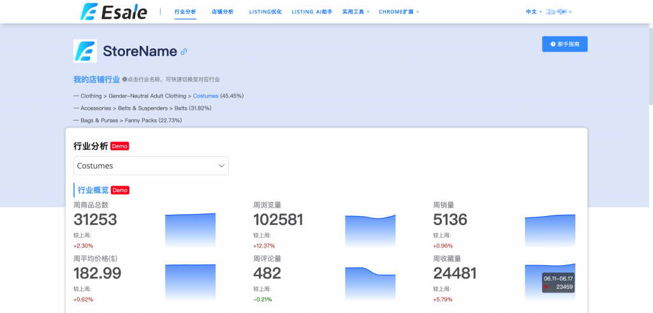Viewport: 653px width, 313px height.
Task: Click the Demo badge next to 行业概览
Action: coord(121,190)
